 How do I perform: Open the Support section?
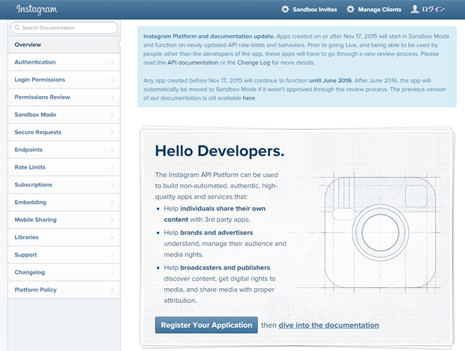click(x=64, y=255)
